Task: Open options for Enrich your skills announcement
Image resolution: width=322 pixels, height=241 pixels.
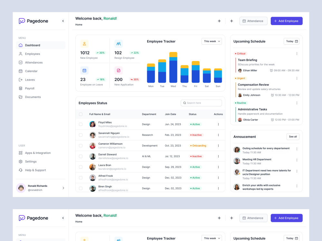Action: point(297,186)
